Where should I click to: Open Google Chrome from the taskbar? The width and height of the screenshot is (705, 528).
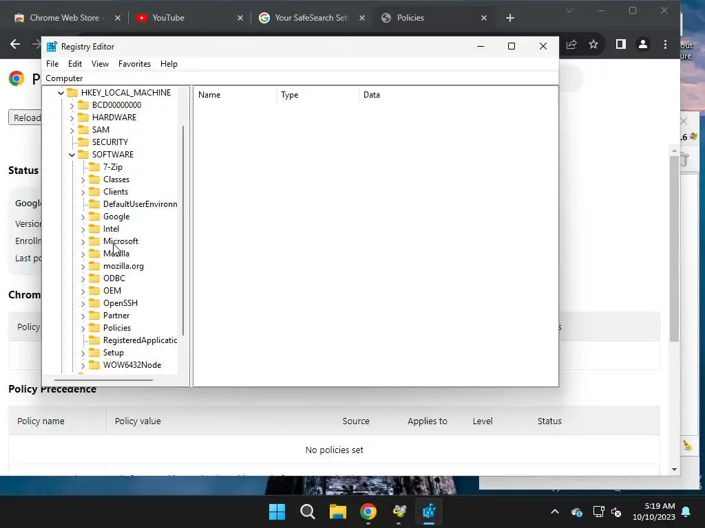(368, 511)
